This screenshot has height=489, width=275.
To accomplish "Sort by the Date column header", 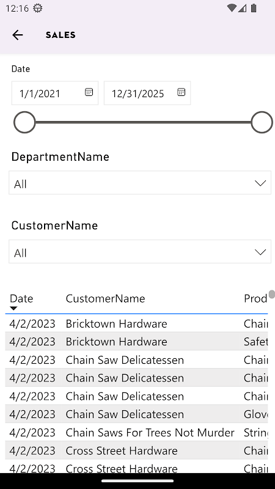I will click(21, 298).
